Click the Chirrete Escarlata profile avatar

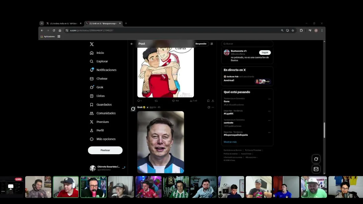pyautogui.click(x=93, y=168)
